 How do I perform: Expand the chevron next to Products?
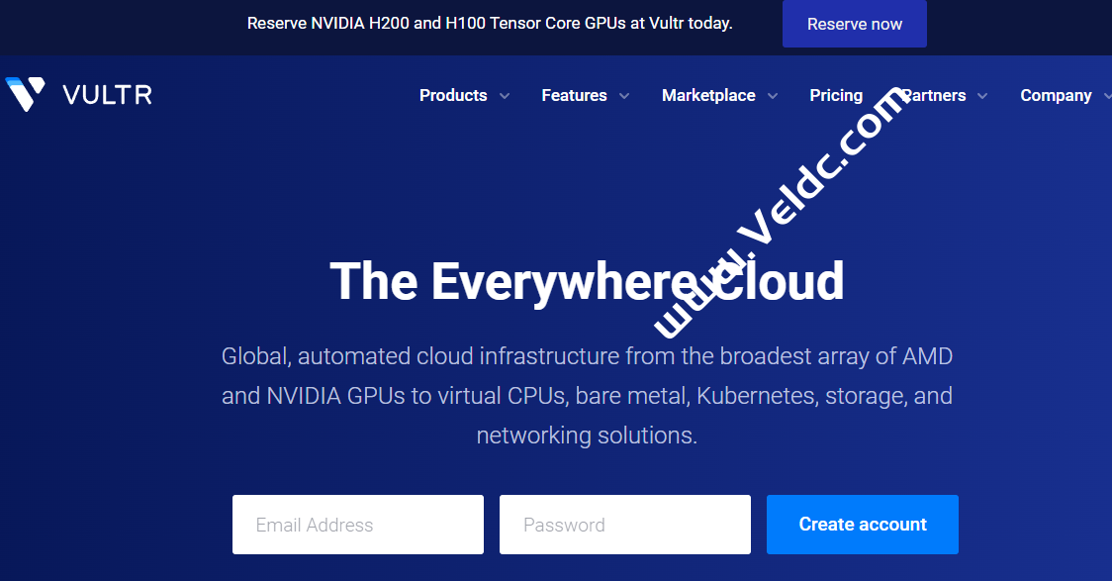pyautogui.click(x=505, y=96)
